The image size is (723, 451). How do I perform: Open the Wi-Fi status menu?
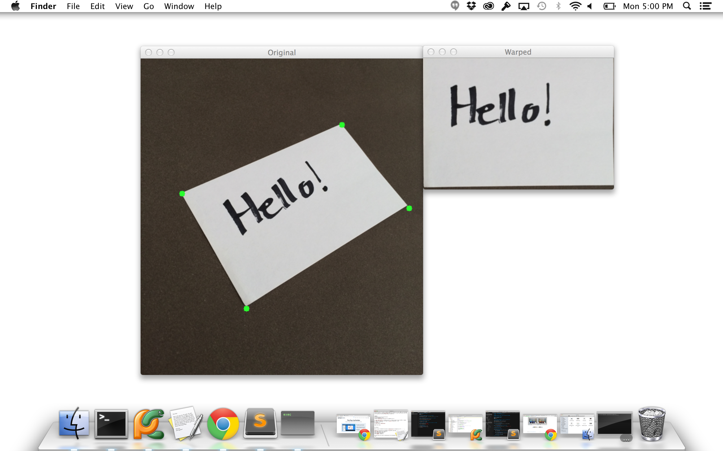[575, 6]
